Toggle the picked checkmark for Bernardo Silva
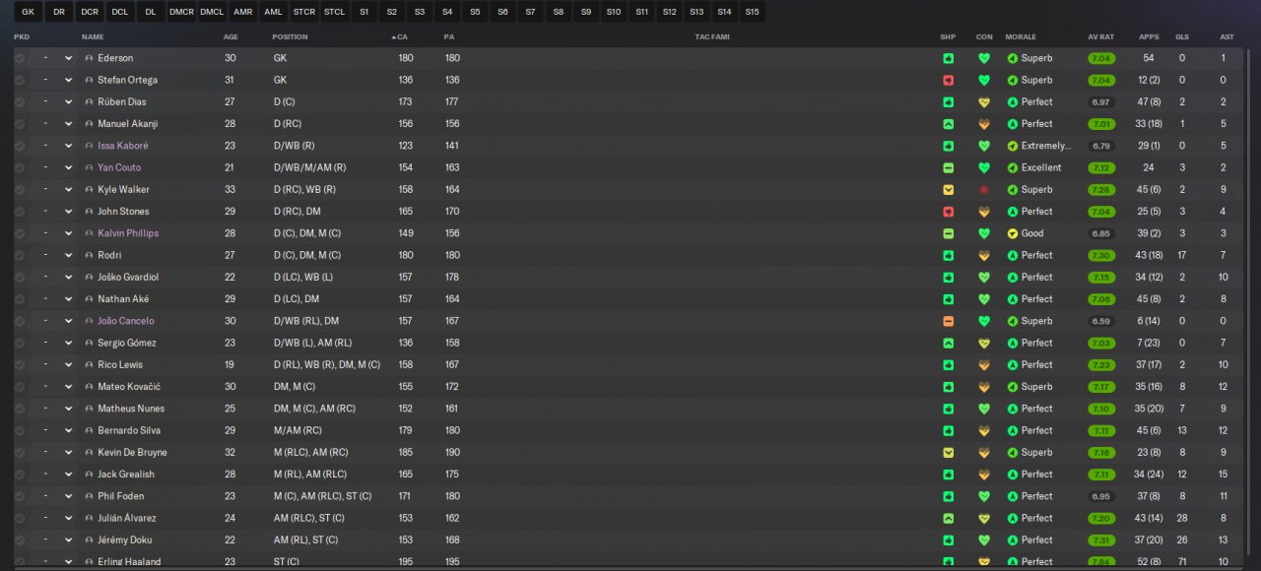Screen dimensions: 1261x571 point(20,430)
